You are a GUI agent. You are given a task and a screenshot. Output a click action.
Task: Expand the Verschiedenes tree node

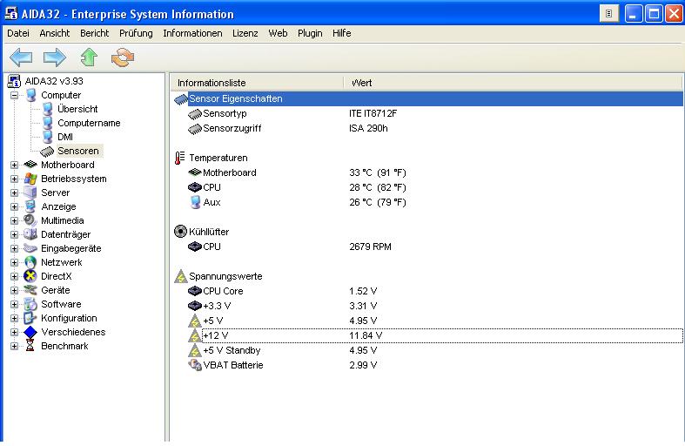[x=15, y=332]
